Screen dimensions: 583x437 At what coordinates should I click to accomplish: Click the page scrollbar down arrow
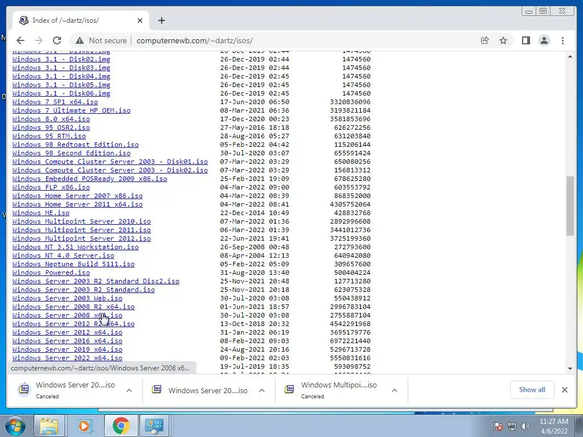(x=570, y=369)
